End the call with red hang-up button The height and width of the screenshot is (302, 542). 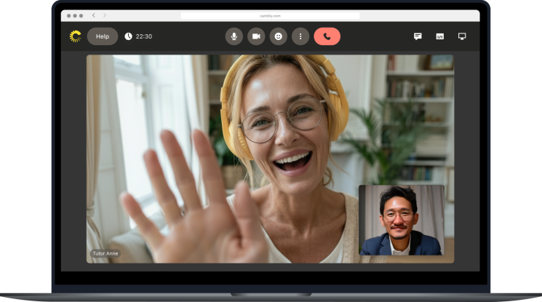pos(327,36)
